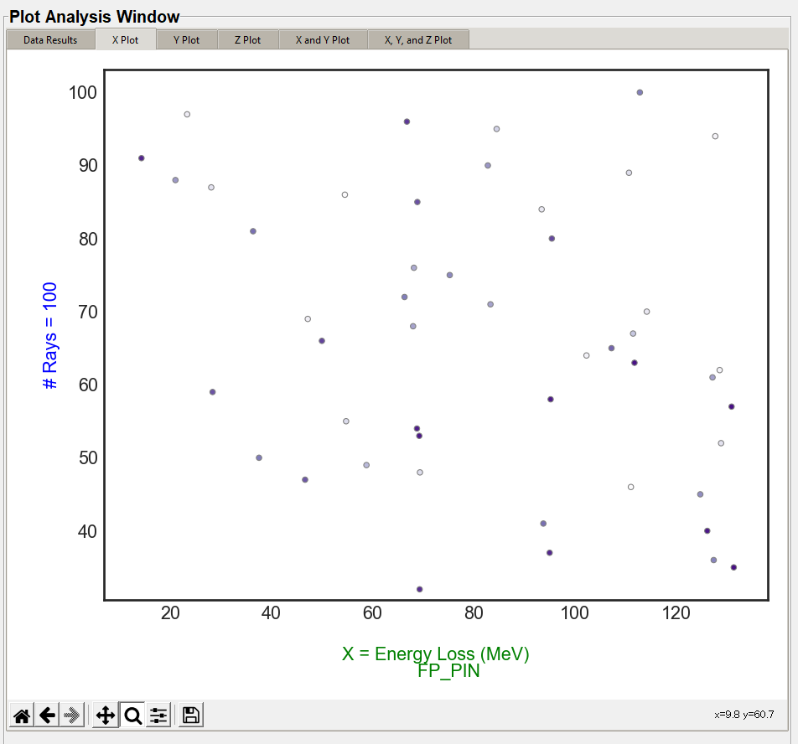Switch to the Z Plot tab
Image resolution: width=798 pixels, height=744 pixels.
pyautogui.click(x=247, y=40)
